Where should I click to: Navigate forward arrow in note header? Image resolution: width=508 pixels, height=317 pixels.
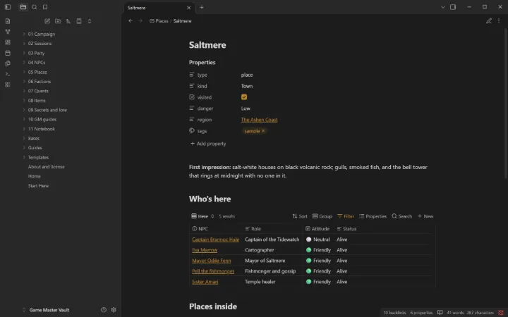pyautogui.click(x=140, y=20)
